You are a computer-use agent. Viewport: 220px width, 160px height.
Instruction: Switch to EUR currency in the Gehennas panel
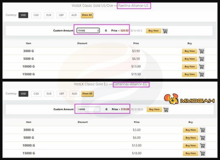[x=49, y=94]
